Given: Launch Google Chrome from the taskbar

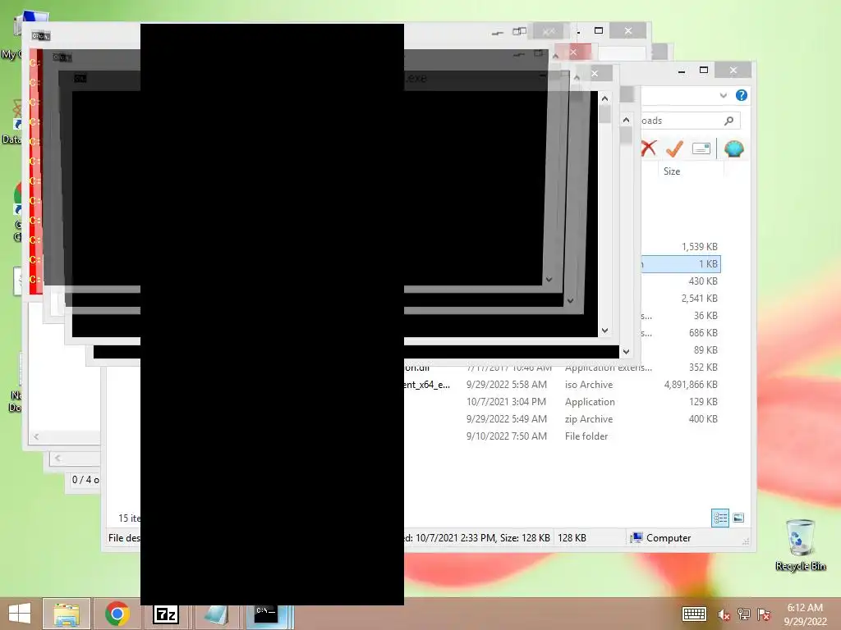Looking at the screenshot, I should 117,614.
